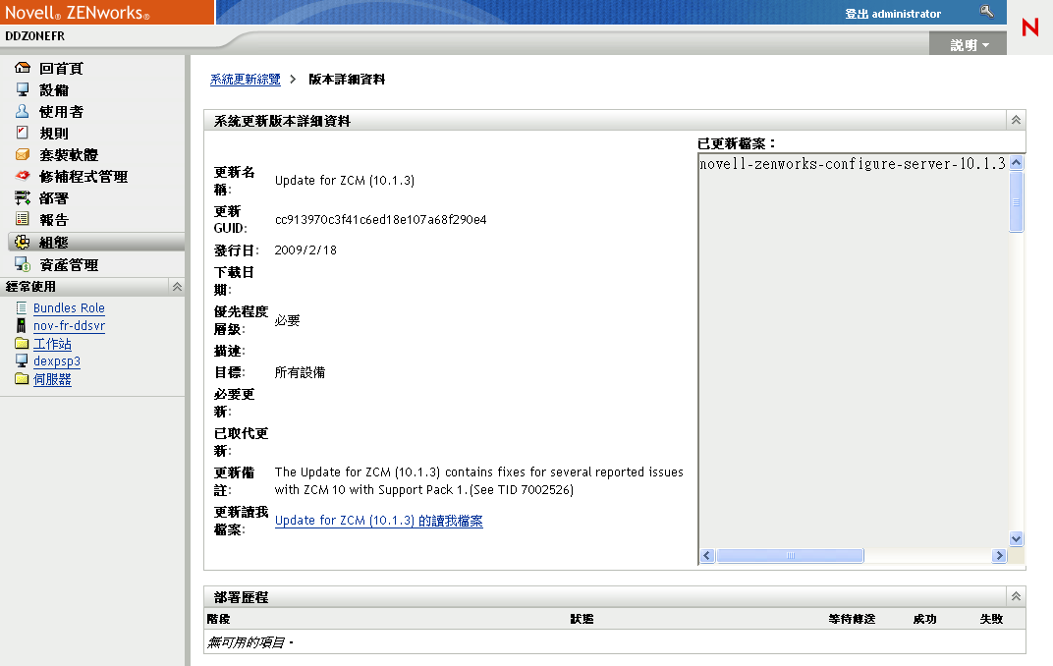Click file list scroll down arrow
1053x666 pixels.
(x=1016, y=538)
